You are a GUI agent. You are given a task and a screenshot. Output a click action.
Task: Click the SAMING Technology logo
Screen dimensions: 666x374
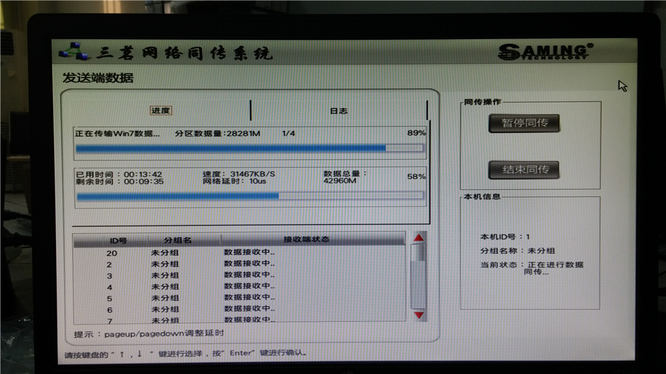(545, 51)
